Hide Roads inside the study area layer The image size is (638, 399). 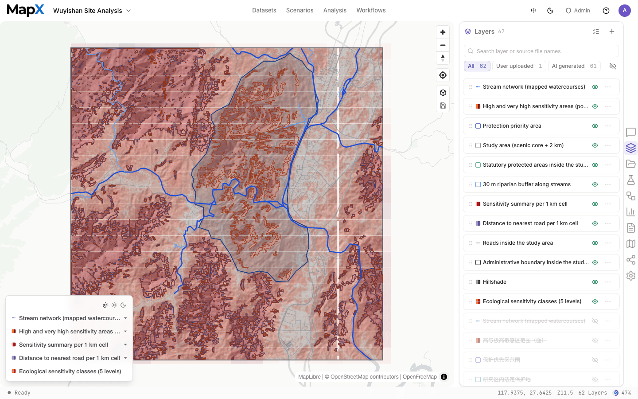595,243
